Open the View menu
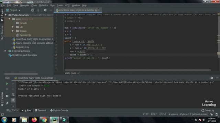The width and height of the screenshot is (220, 123). [15, 5]
